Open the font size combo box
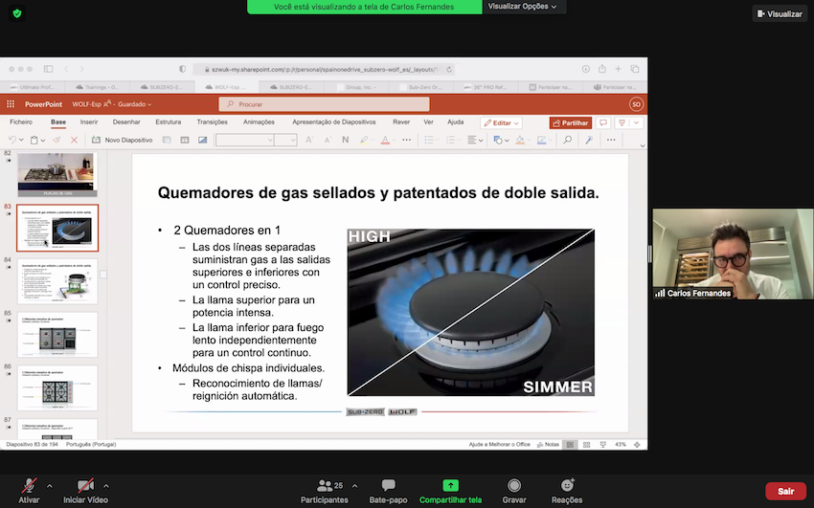The width and height of the screenshot is (814, 508). 285,140
